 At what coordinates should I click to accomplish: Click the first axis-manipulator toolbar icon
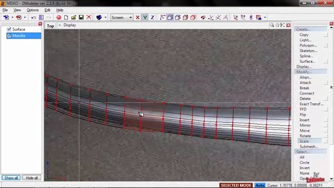pyautogui.click(x=211, y=17)
